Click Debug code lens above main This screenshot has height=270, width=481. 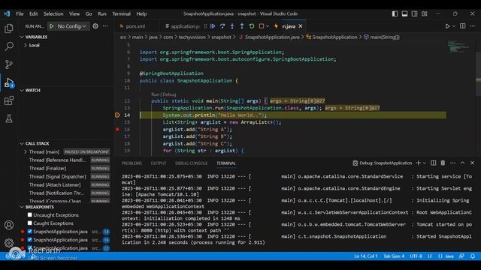click(169, 94)
